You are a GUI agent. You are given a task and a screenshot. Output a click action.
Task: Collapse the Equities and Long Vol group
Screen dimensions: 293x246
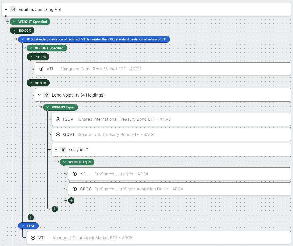(x=6, y=9)
